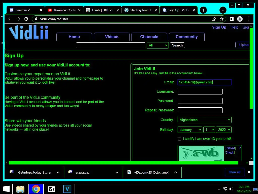Click Show all downloads

[x=234, y=172]
